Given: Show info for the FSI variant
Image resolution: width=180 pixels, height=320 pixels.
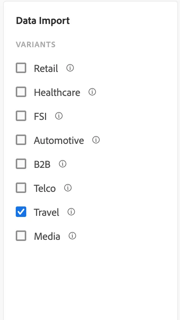Looking at the screenshot, I should pos(59,116).
